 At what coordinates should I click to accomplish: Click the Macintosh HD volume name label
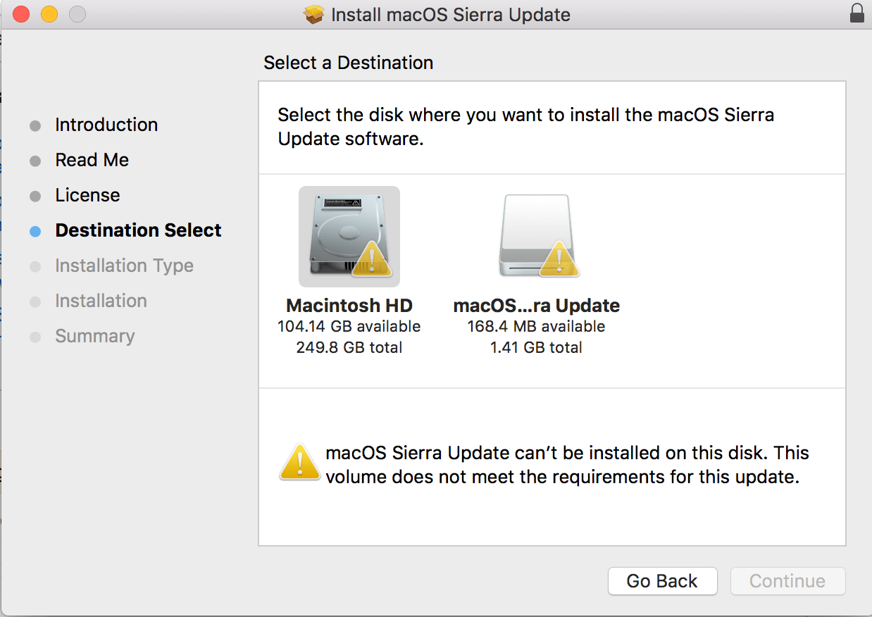349,305
